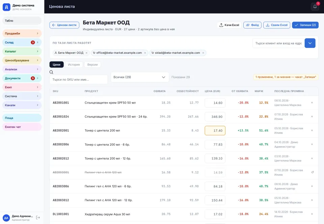
Task: Expand the Система menu
Action: point(22,96)
